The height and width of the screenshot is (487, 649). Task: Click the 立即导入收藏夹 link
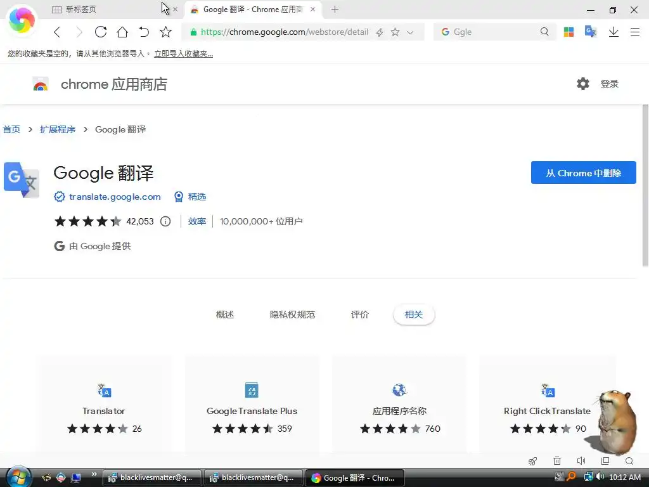183,54
